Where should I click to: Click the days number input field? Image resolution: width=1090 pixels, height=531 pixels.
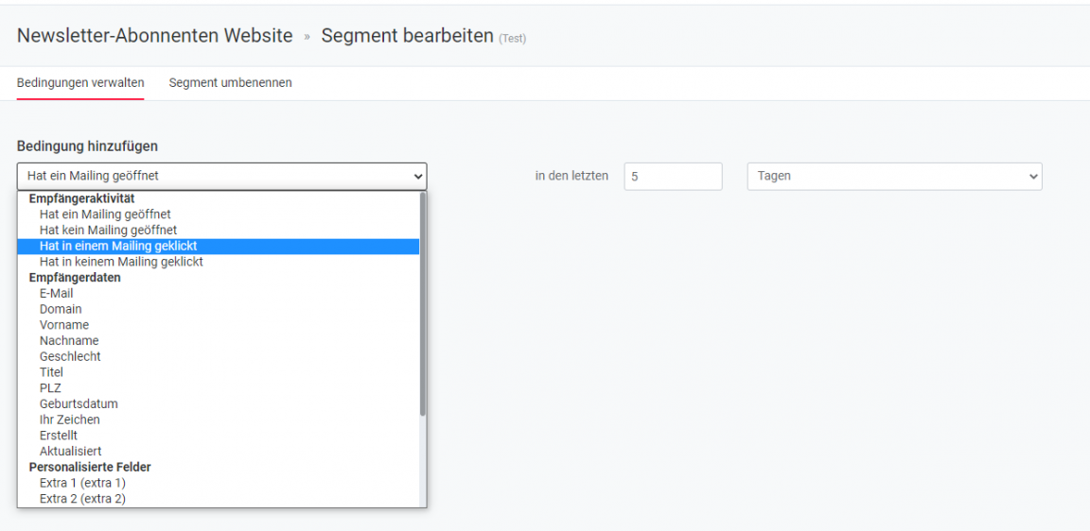coord(673,177)
